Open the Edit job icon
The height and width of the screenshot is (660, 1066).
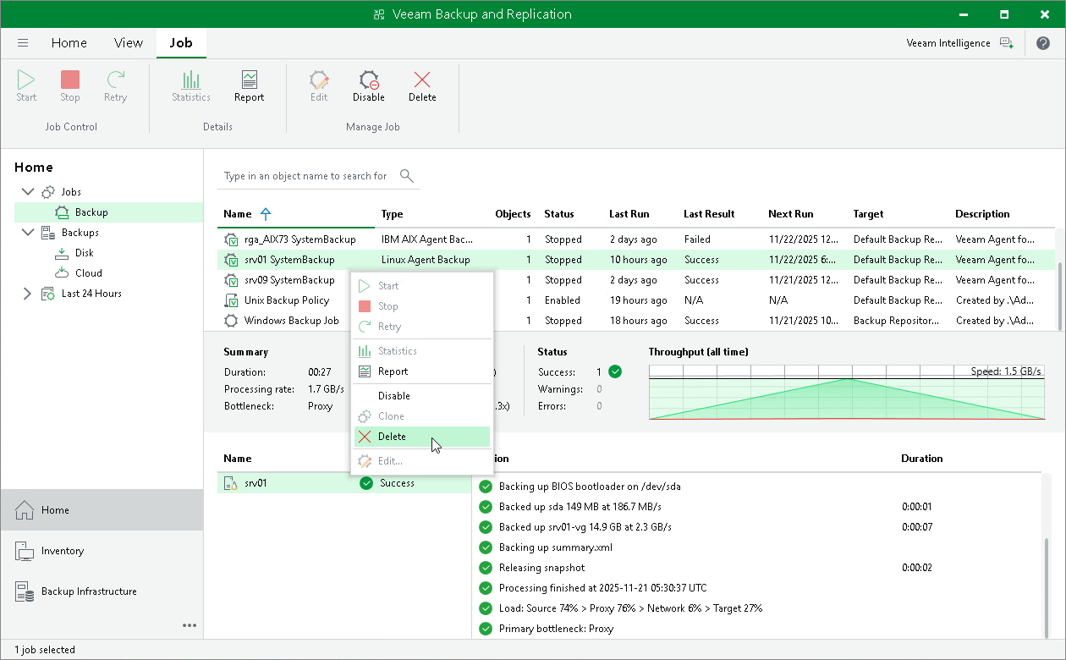pos(318,85)
